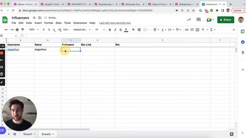This screenshot has height=138, width=246.
Task: Click the Redo toolbar icon
Action: click(12, 30)
